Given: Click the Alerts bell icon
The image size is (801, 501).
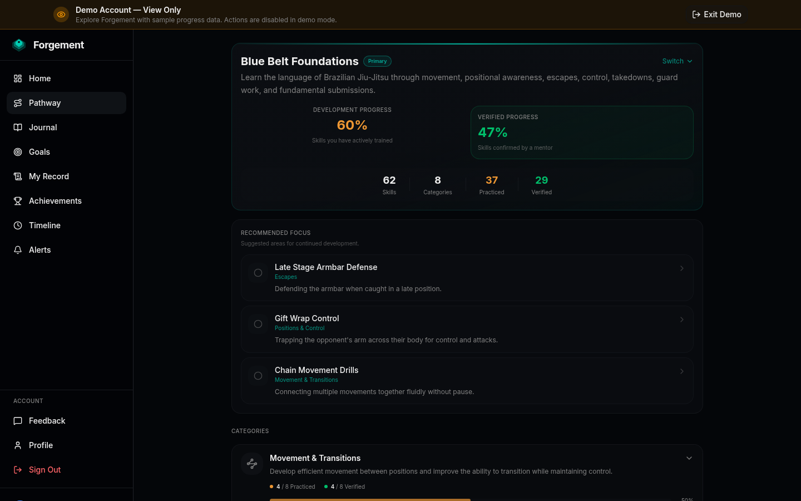Looking at the screenshot, I should (18, 250).
